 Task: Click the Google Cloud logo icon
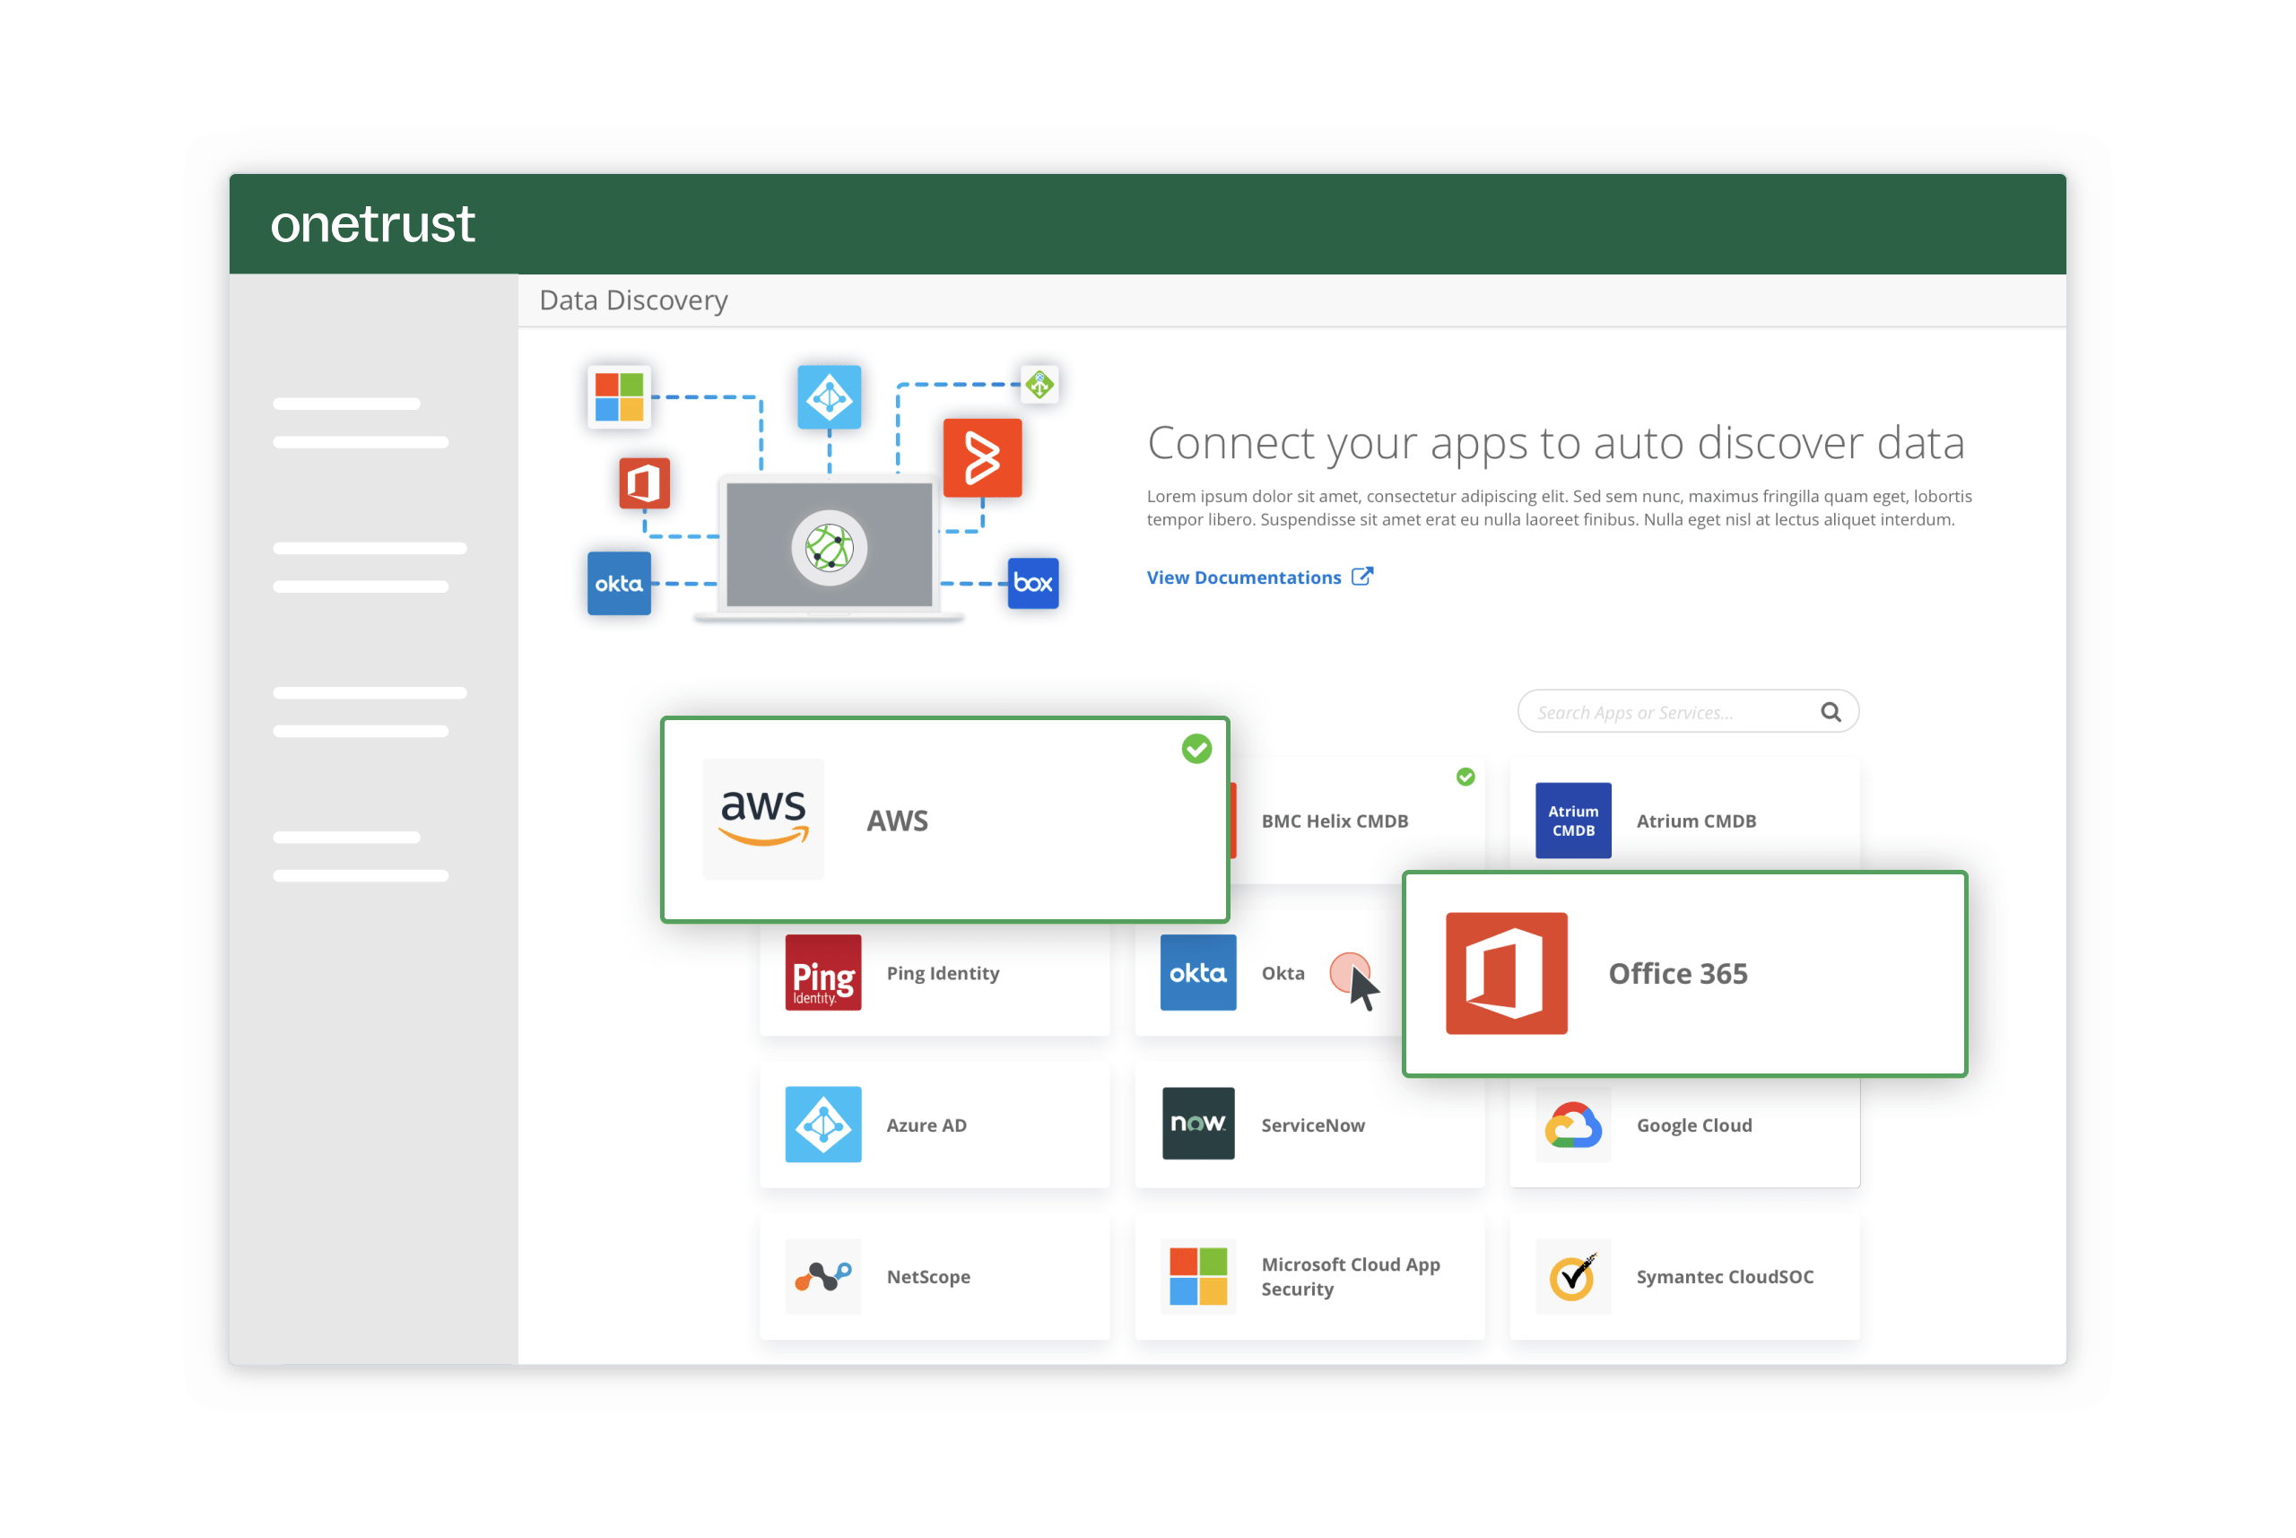pos(1572,1124)
